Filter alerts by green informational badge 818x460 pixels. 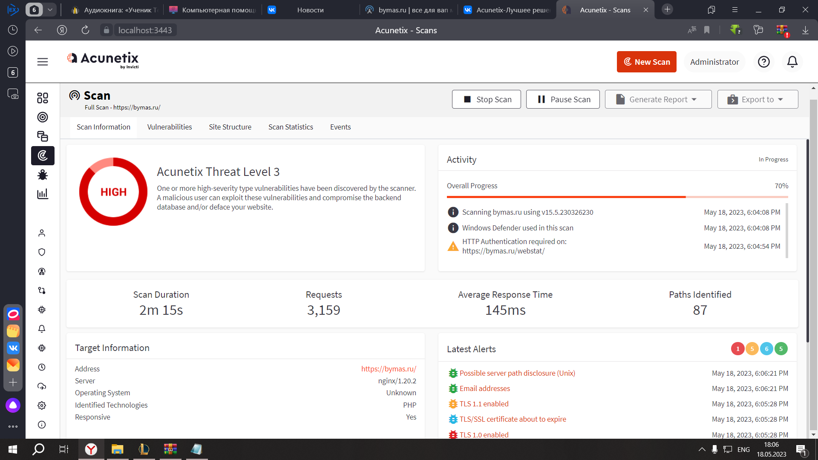pyautogui.click(x=781, y=349)
